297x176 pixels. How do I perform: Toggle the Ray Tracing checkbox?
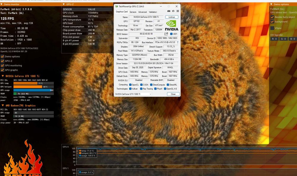tap(141, 89)
